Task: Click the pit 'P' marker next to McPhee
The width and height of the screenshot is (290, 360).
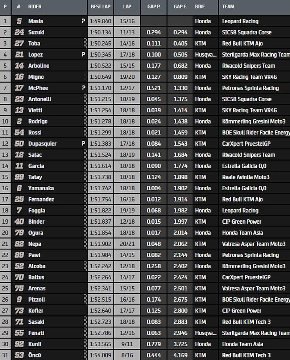Action: click(x=83, y=88)
